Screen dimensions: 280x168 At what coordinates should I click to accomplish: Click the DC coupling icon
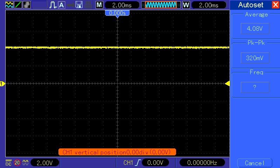8,163
